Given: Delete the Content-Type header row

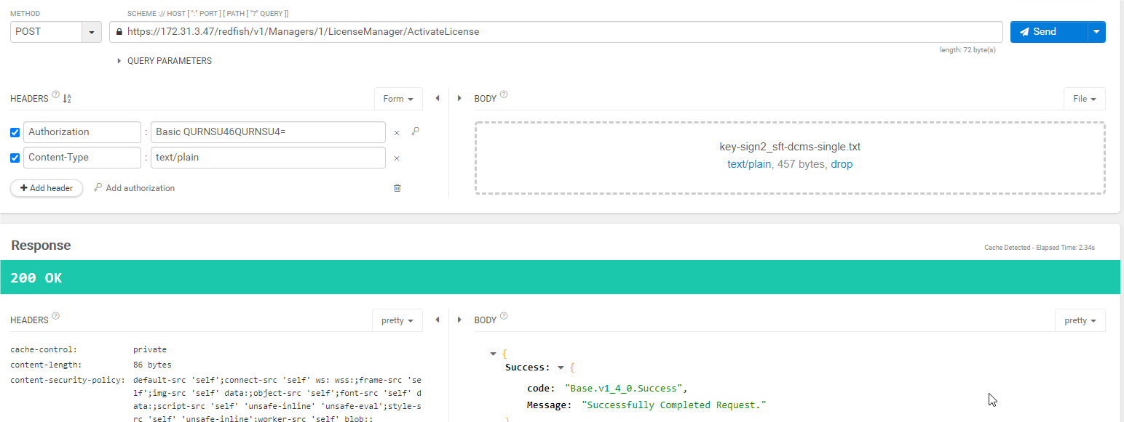Looking at the screenshot, I should 397,158.
